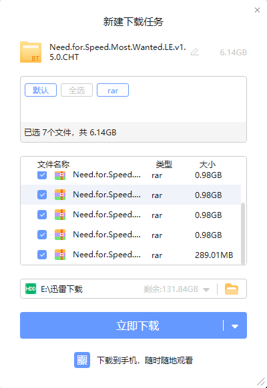Screen dimensions: 267x388
Task: Click the 已选 7个文件，共 6.14GB summary text
Action: pyautogui.click(x=70, y=133)
